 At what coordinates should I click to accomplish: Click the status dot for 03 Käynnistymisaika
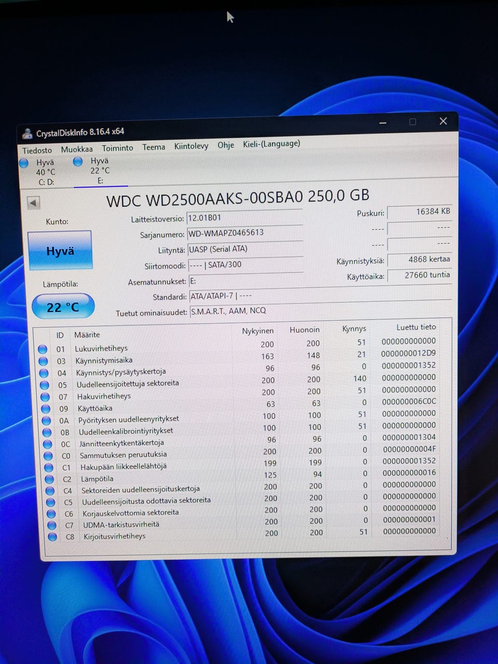(43, 361)
